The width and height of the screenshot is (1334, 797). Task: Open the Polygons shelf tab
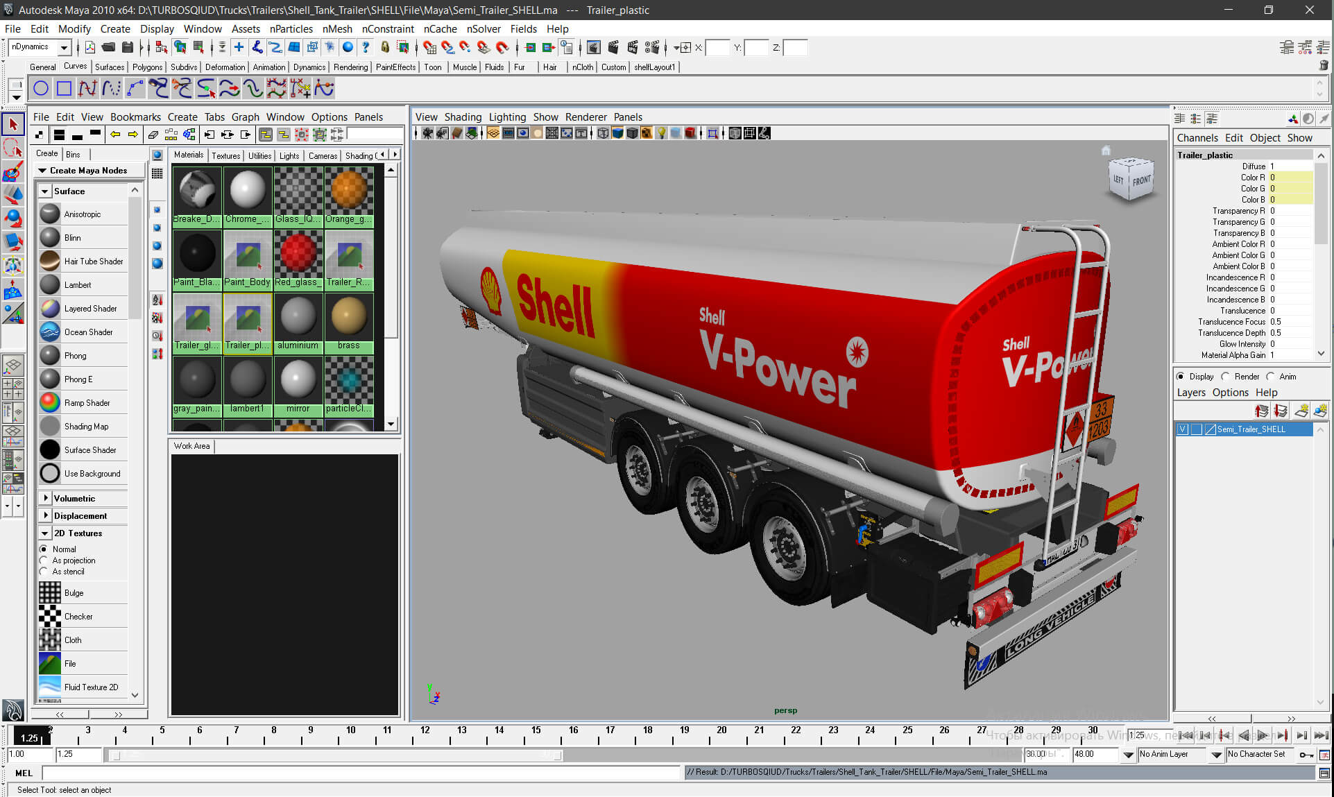click(147, 67)
